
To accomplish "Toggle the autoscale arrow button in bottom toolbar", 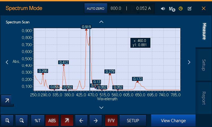I will [x=67, y=121].
